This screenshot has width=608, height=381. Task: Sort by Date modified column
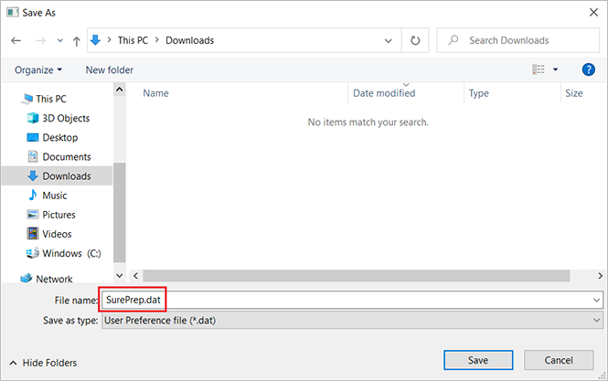(x=384, y=93)
